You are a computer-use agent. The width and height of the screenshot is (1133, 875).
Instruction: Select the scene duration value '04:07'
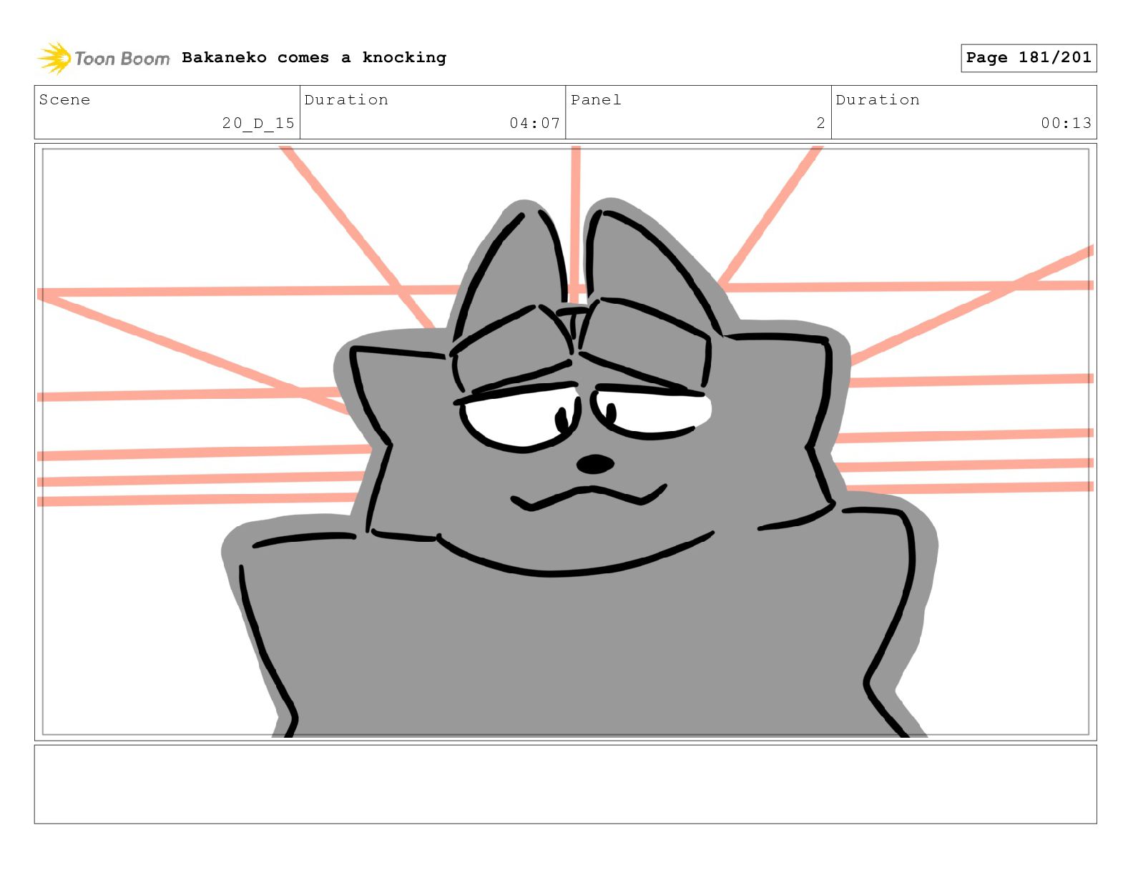pos(534,123)
